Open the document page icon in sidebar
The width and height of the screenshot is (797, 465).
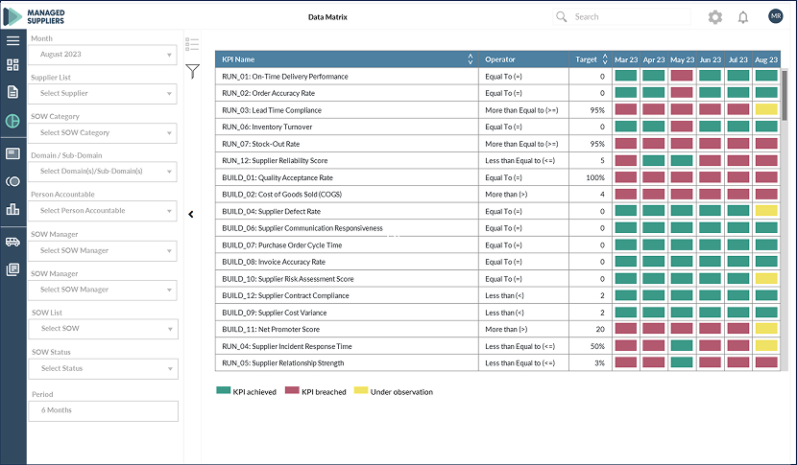(12, 92)
